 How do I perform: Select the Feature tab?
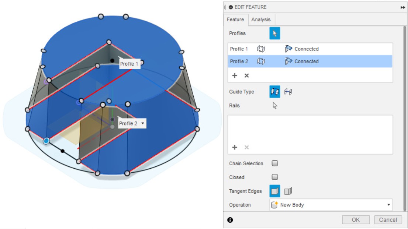pyautogui.click(x=235, y=20)
